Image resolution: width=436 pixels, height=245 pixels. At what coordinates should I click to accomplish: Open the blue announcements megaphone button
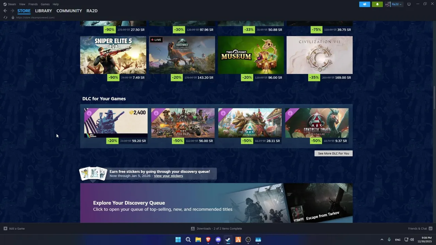coord(364,4)
